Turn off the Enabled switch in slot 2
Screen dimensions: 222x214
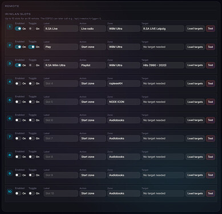[x=18, y=47]
